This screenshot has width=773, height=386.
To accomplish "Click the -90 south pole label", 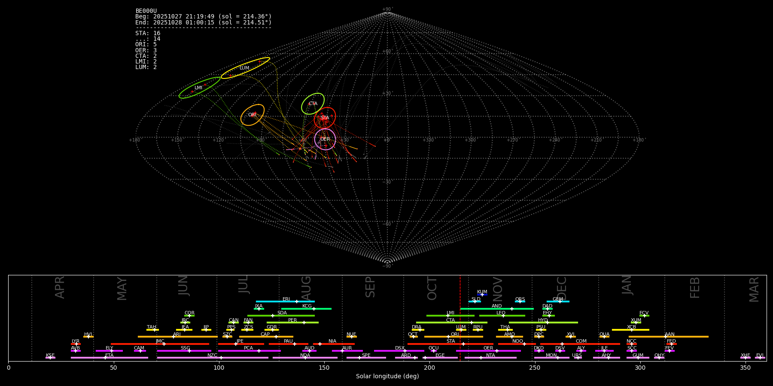I will pyautogui.click(x=387, y=266).
